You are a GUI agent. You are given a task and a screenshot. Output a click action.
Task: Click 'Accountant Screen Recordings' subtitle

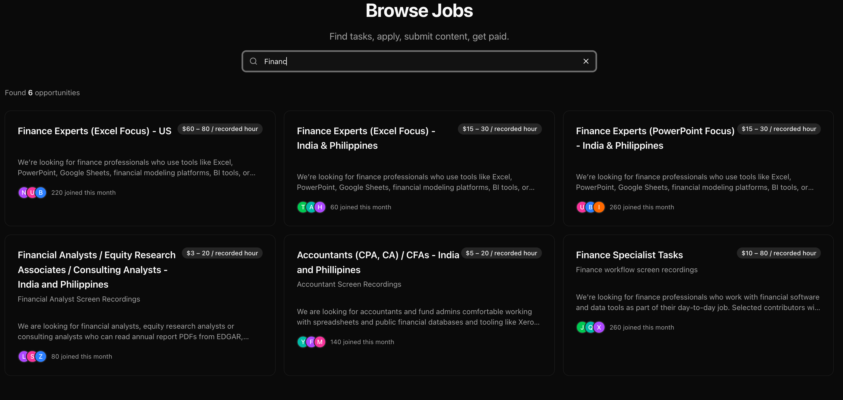coord(349,284)
